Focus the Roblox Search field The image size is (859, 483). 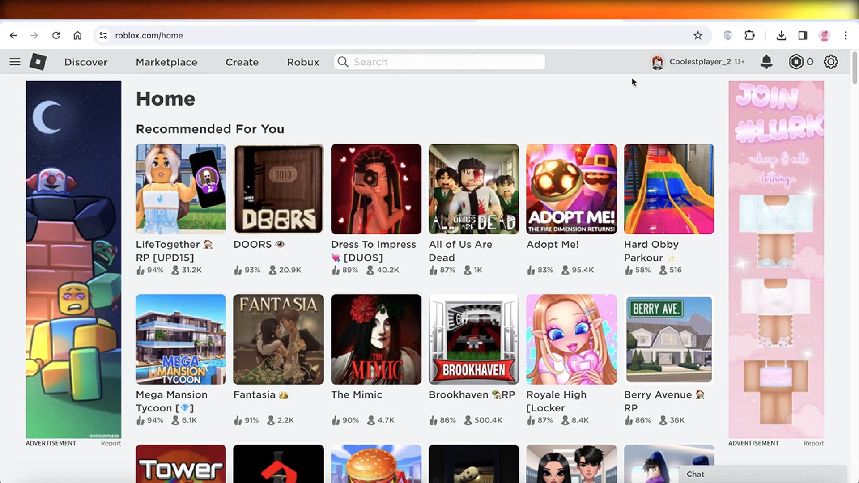pyautogui.click(x=439, y=62)
